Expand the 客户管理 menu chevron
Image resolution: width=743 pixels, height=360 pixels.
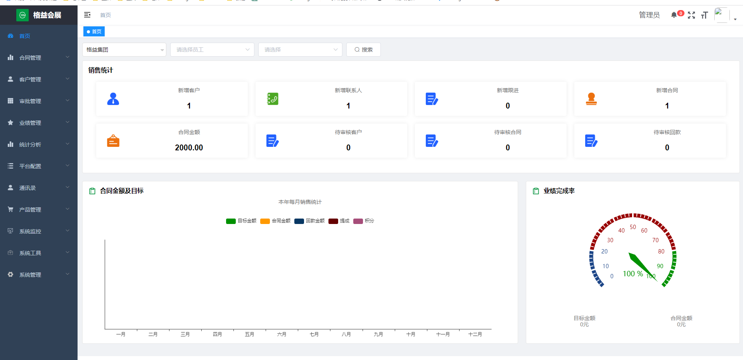click(x=67, y=79)
